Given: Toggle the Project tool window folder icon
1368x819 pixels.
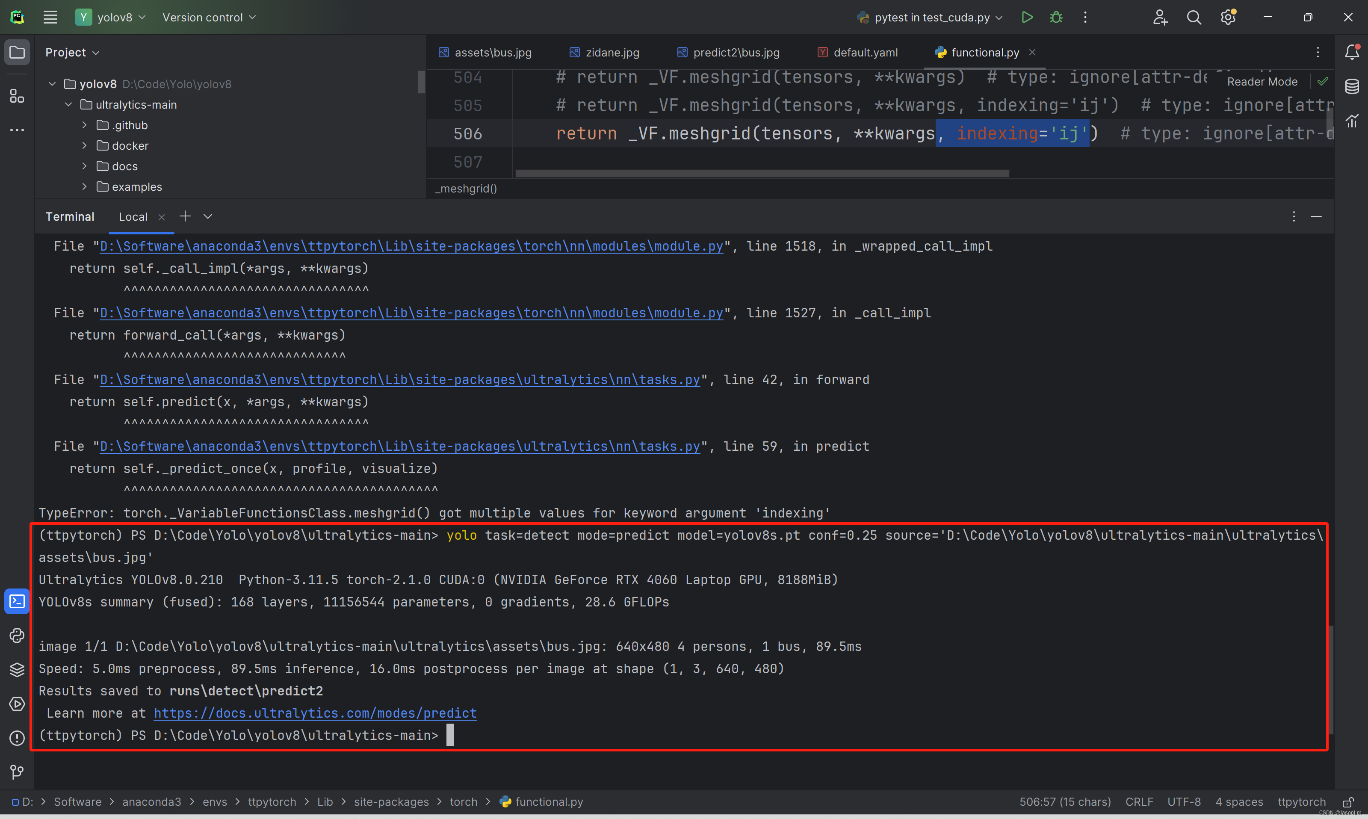Looking at the screenshot, I should [x=17, y=53].
